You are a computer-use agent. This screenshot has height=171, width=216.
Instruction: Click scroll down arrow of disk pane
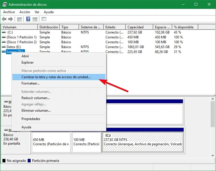tap(213, 156)
